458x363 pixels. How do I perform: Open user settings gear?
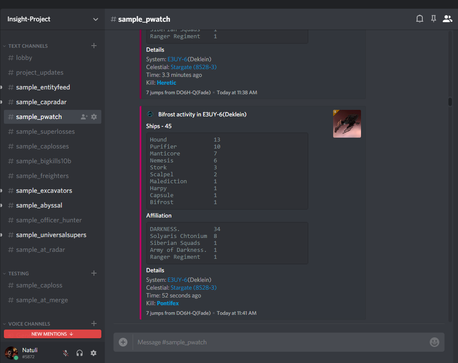click(94, 353)
